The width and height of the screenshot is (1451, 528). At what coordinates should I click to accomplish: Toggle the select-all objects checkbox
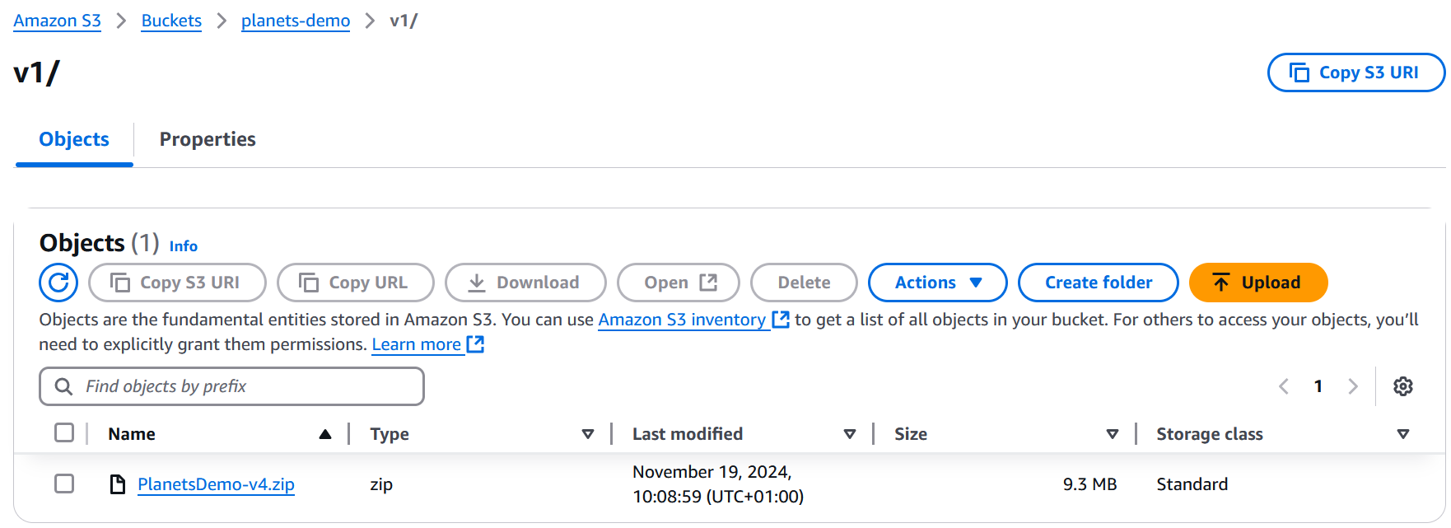click(63, 432)
